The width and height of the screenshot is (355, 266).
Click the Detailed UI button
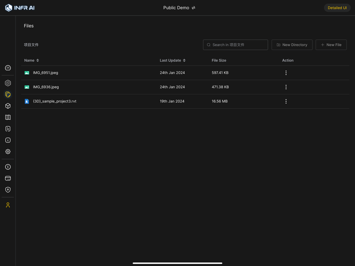337,7
